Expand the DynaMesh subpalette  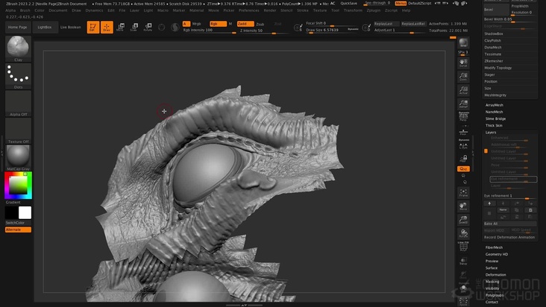pos(493,47)
